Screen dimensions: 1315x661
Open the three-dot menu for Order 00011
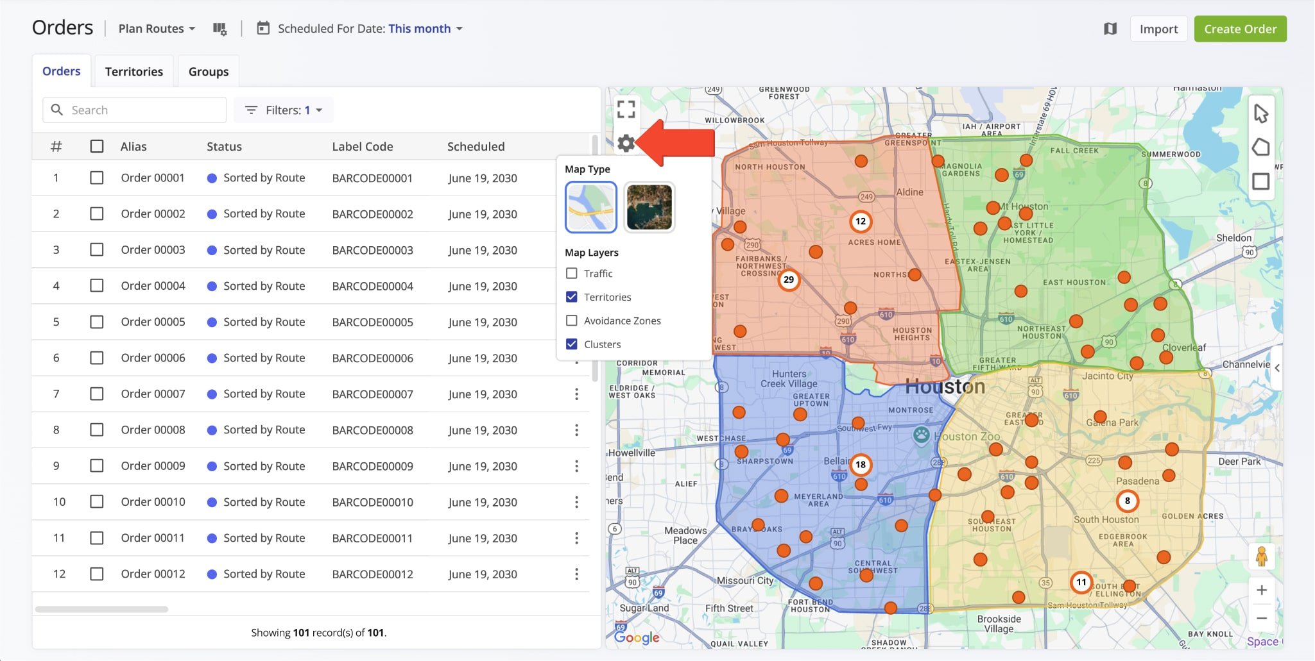576,537
